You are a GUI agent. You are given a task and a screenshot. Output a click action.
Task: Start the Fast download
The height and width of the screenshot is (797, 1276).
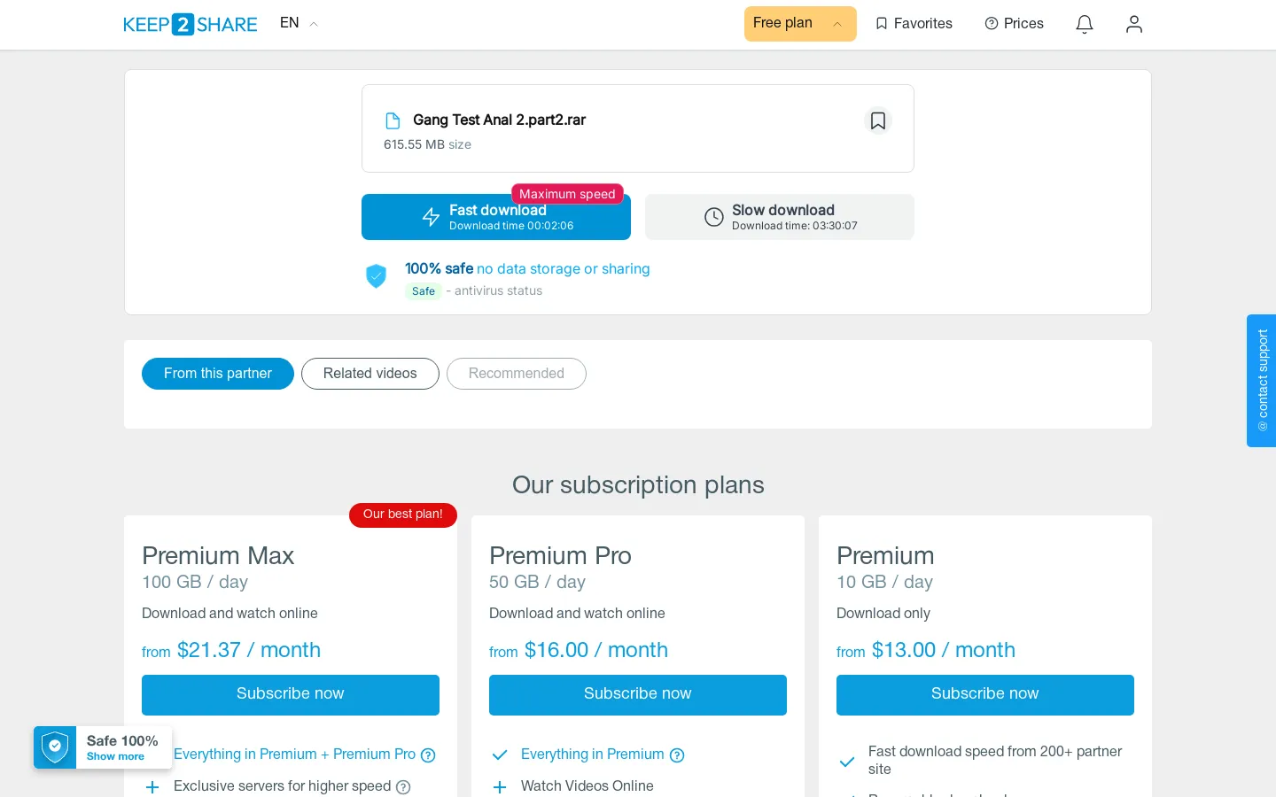(496, 217)
